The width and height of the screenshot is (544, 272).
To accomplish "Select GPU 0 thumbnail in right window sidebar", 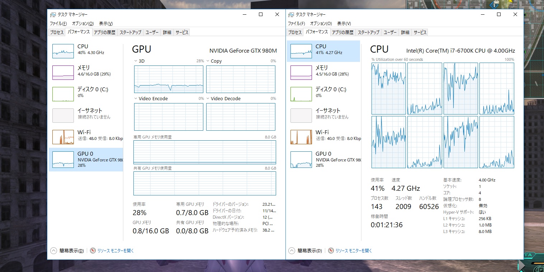I will tap(301, 160).
